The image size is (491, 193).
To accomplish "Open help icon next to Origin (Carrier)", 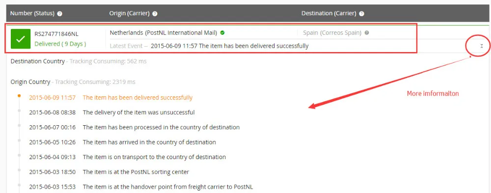I will [x=155, y=14].
